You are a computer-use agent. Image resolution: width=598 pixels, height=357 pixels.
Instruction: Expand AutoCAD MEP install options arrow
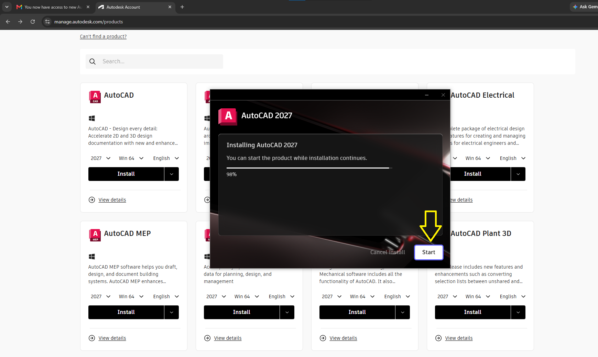(172, 312)
